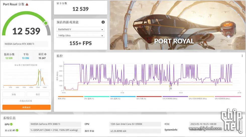Click green check icon beside display #1 label

17,130
